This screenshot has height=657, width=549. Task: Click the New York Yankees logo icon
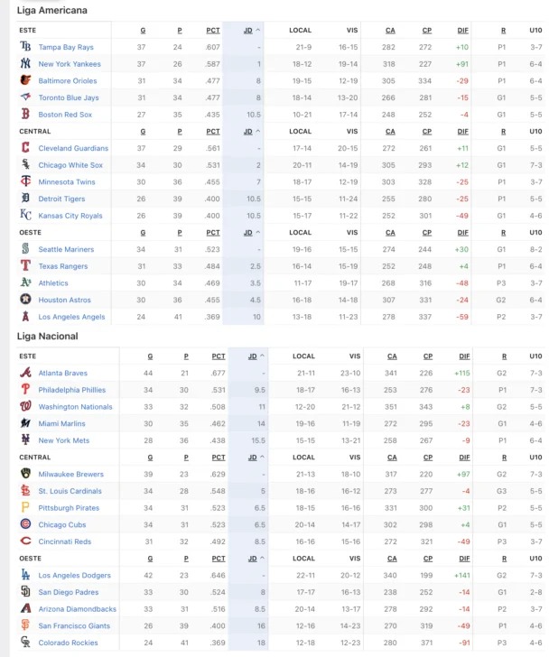(25, 63)
